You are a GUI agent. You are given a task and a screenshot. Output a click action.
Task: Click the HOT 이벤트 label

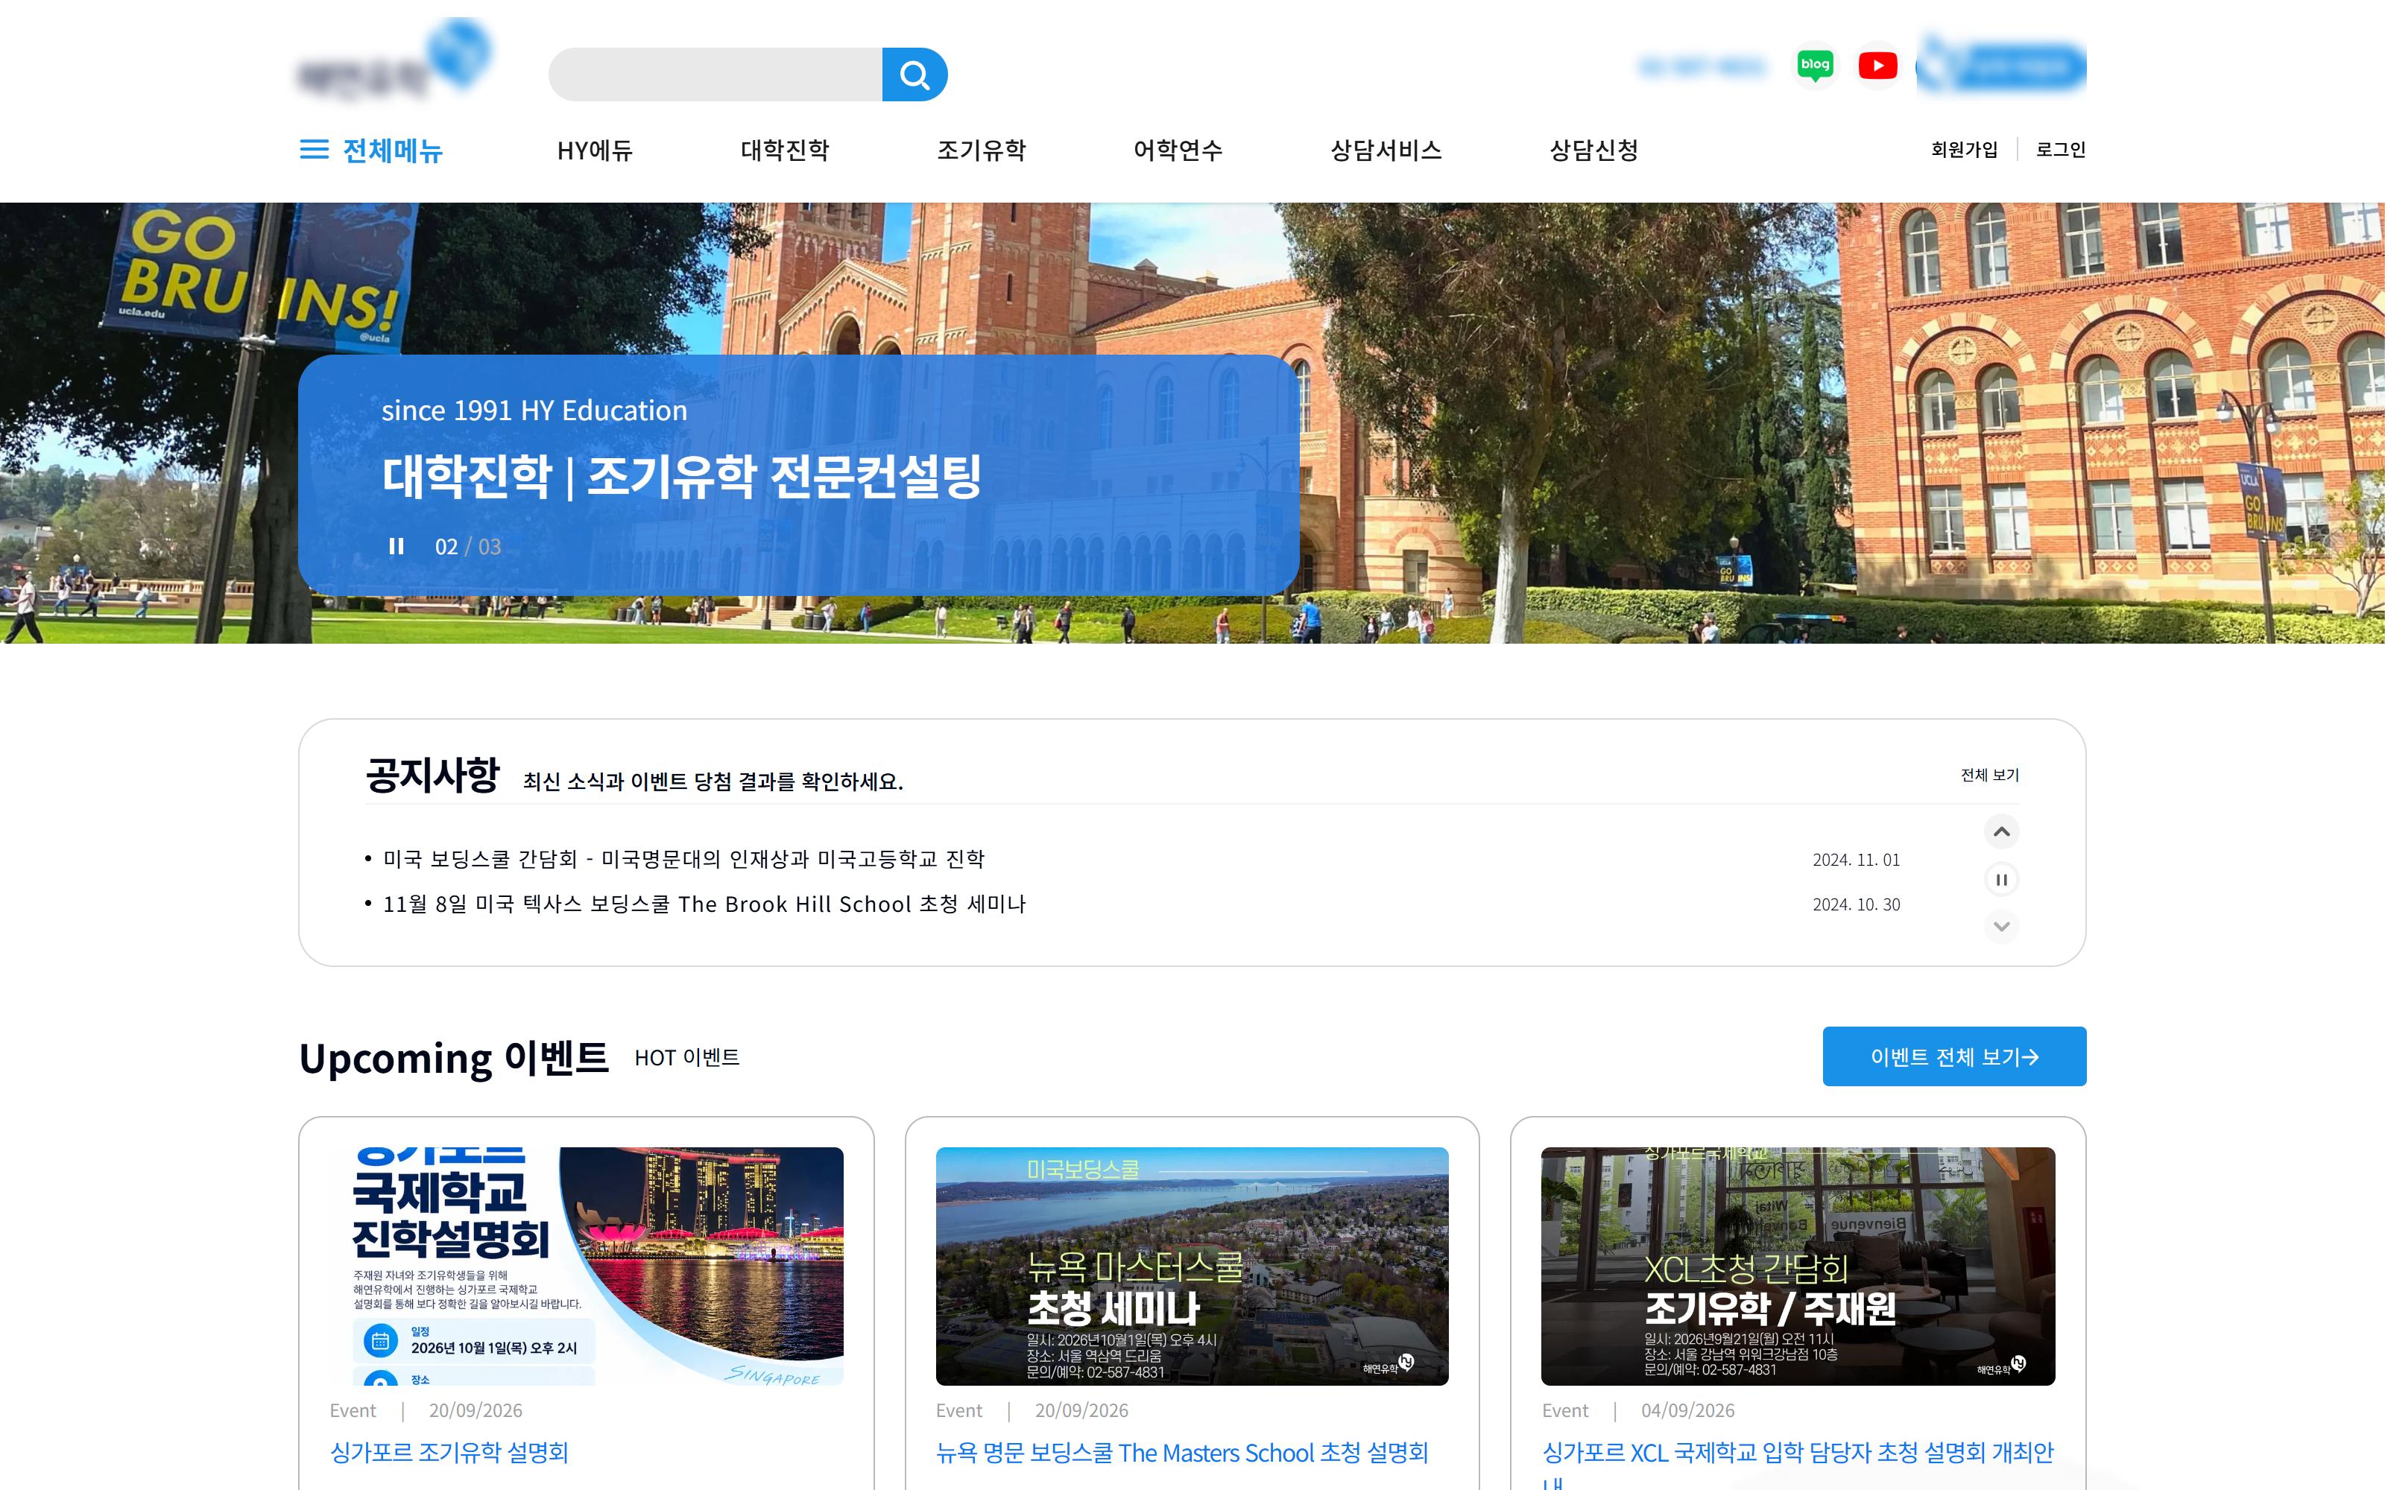coord(687,1057)
